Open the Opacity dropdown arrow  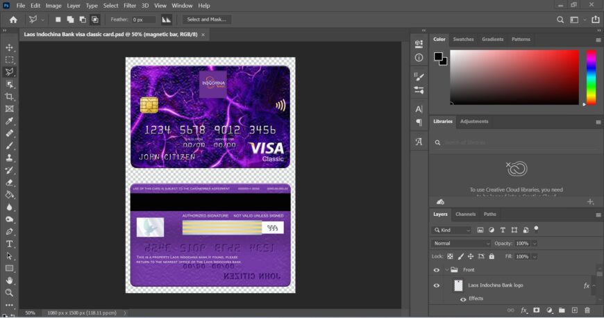point(535,244)
